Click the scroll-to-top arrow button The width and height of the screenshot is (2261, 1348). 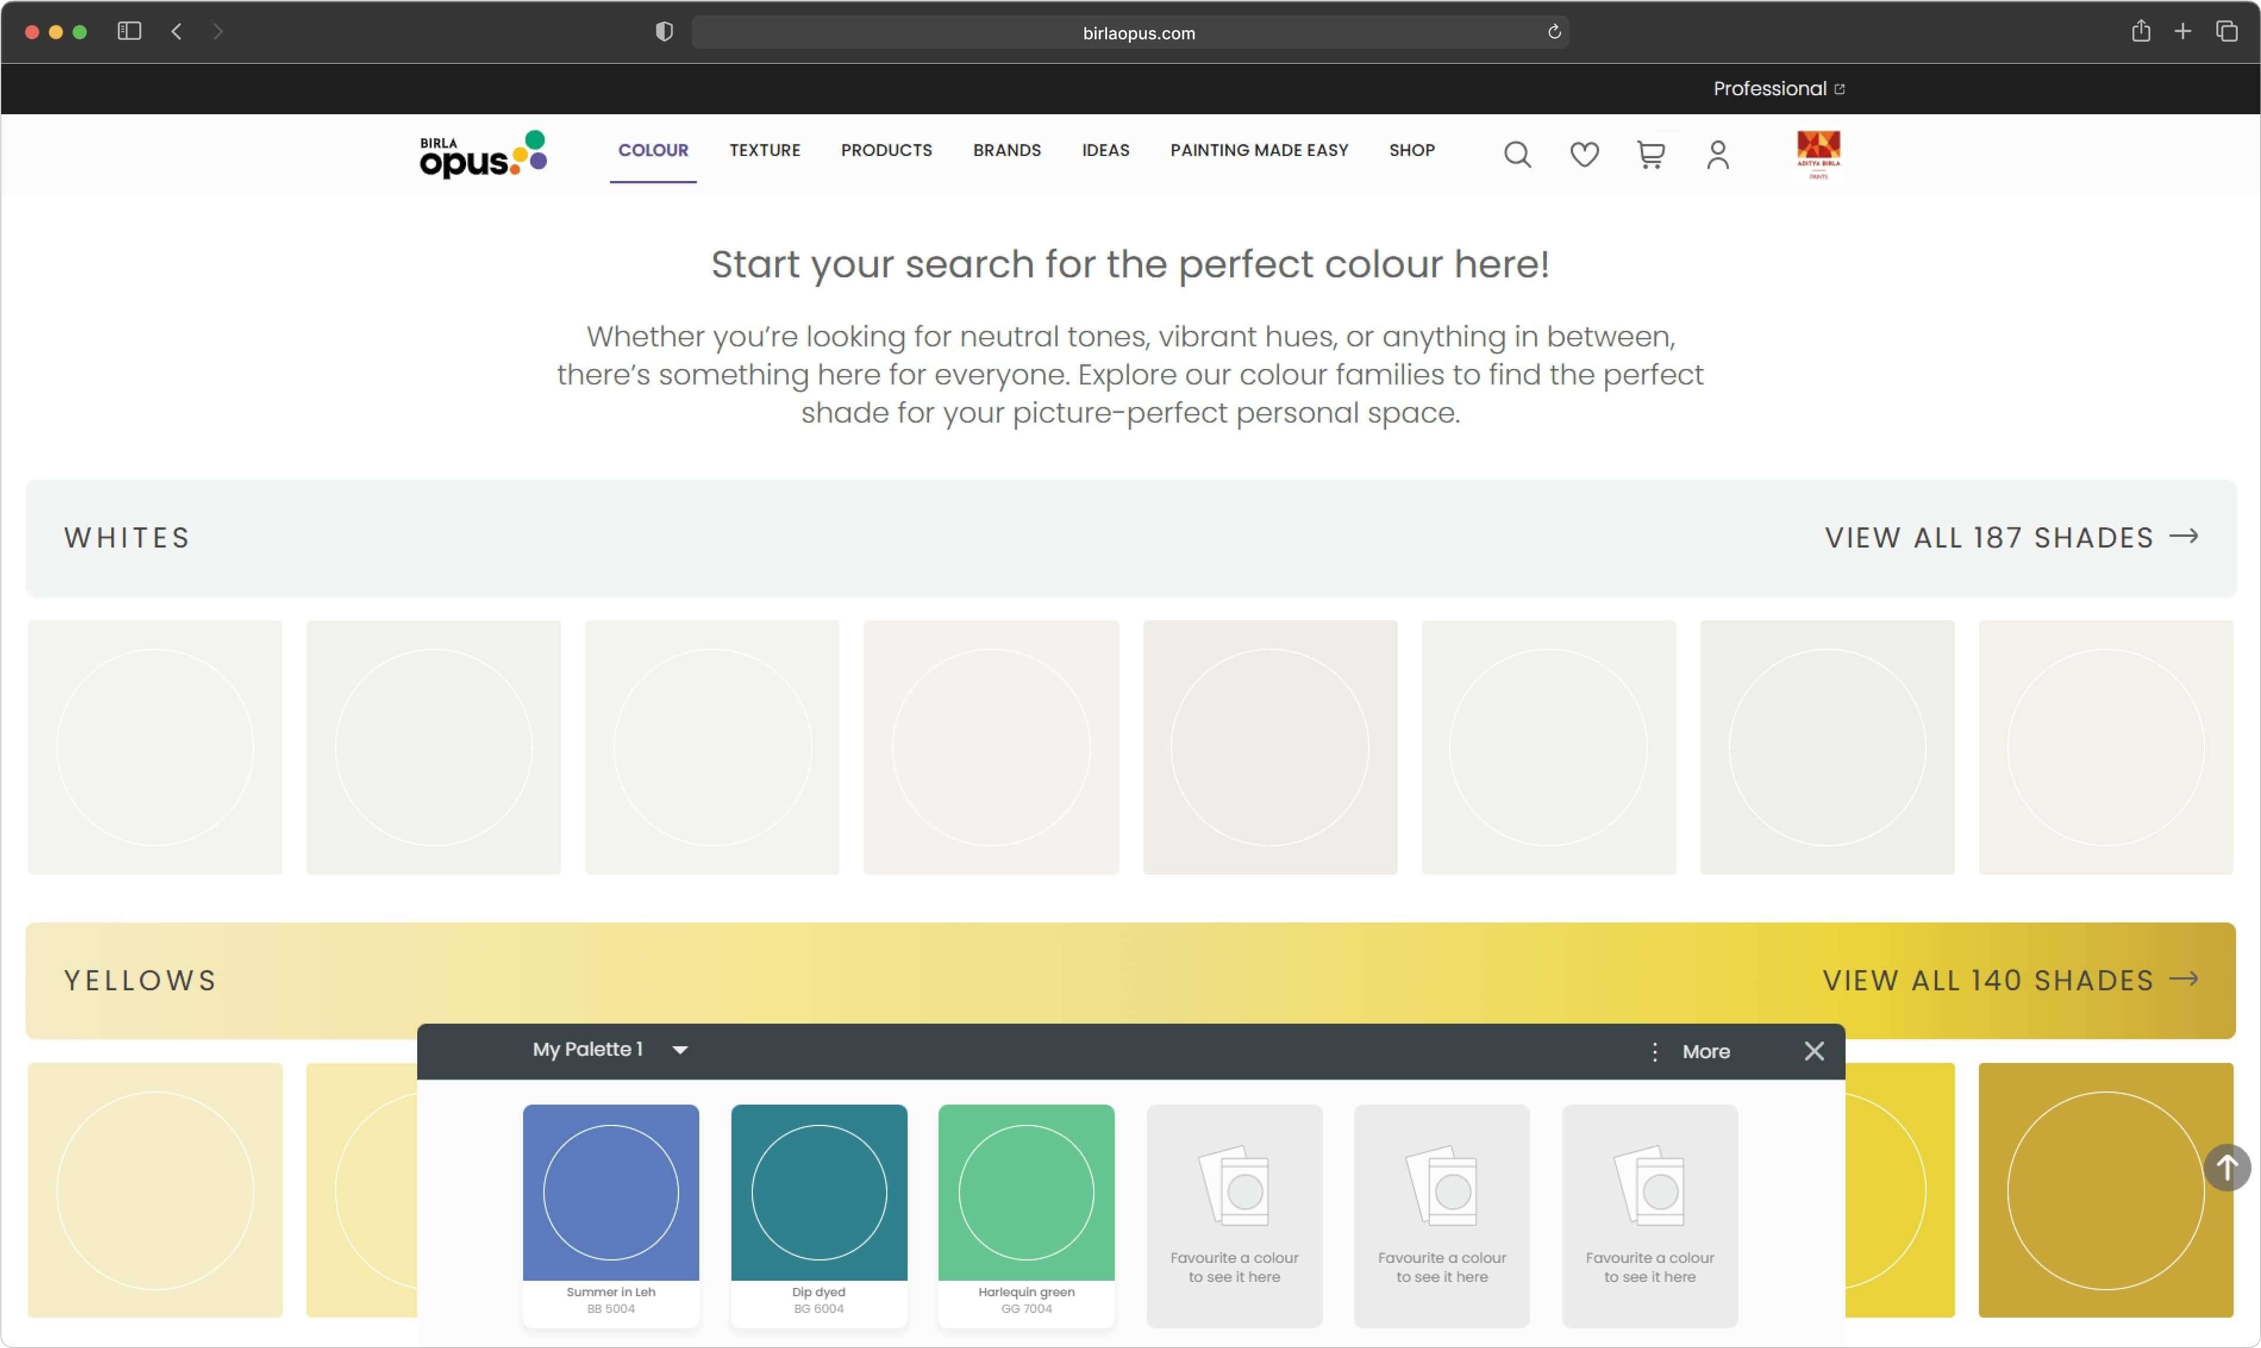click(x=2226, y=1167)
